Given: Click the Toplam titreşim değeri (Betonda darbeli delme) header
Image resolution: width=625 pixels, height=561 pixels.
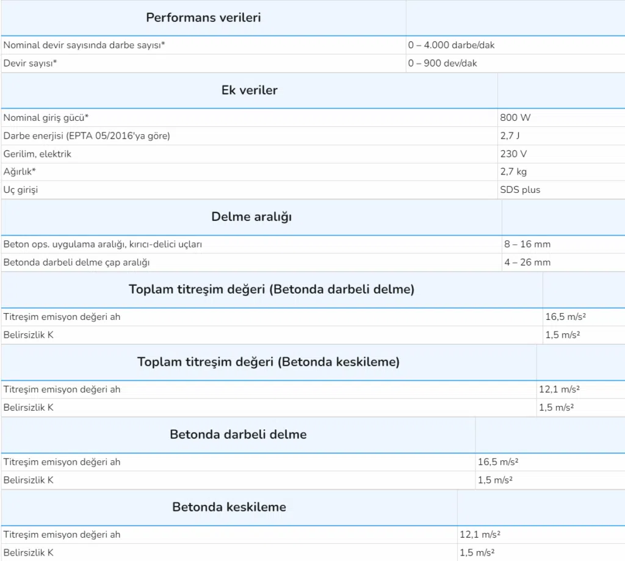Looking at the screenshot, I should (272, 289).
